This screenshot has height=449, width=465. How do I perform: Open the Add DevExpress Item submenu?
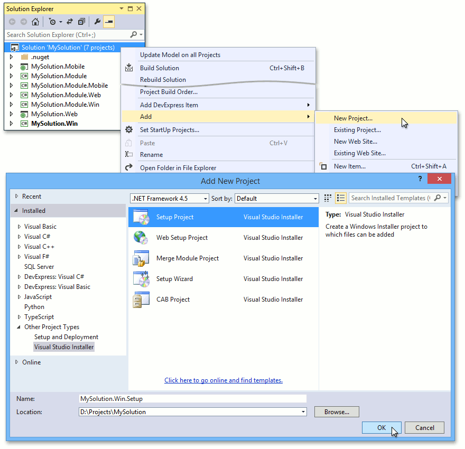pyautogui.click(x=218, y=105)
